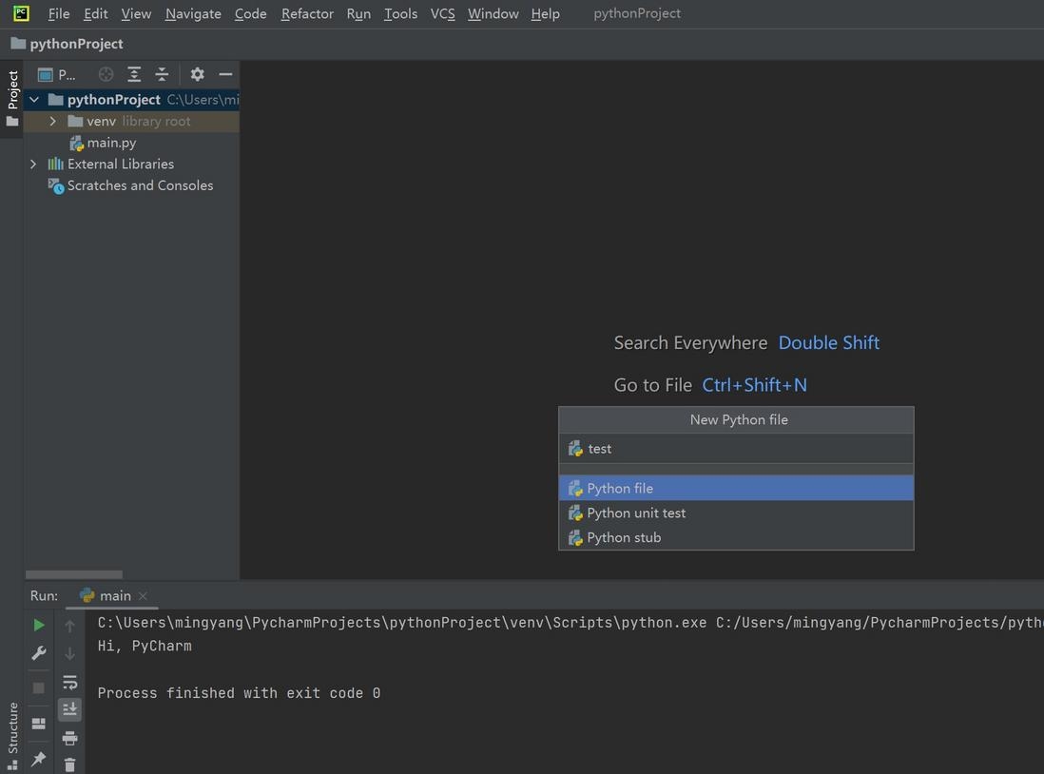Print the run console contents
1044x774 pixels.
click(x=68, y=737)
